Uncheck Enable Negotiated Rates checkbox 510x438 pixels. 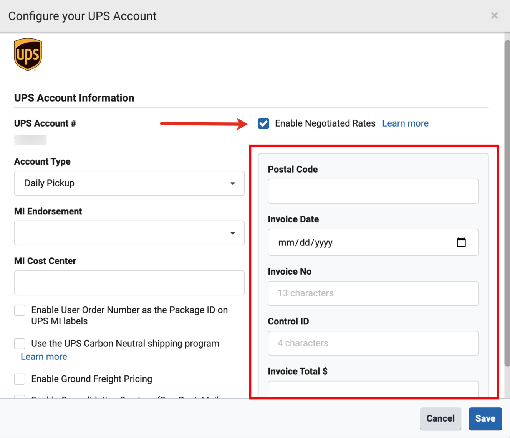(x=263, y=123)
